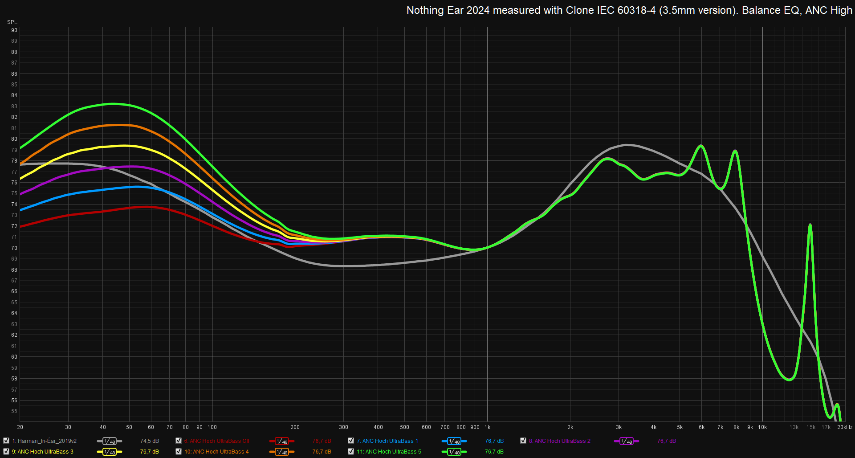The width and height of the screenshot is (855, 458).
Task: Uncheck the Harman_In-Ear_2019v2 trace checkbox
Action: click(6, 441)
